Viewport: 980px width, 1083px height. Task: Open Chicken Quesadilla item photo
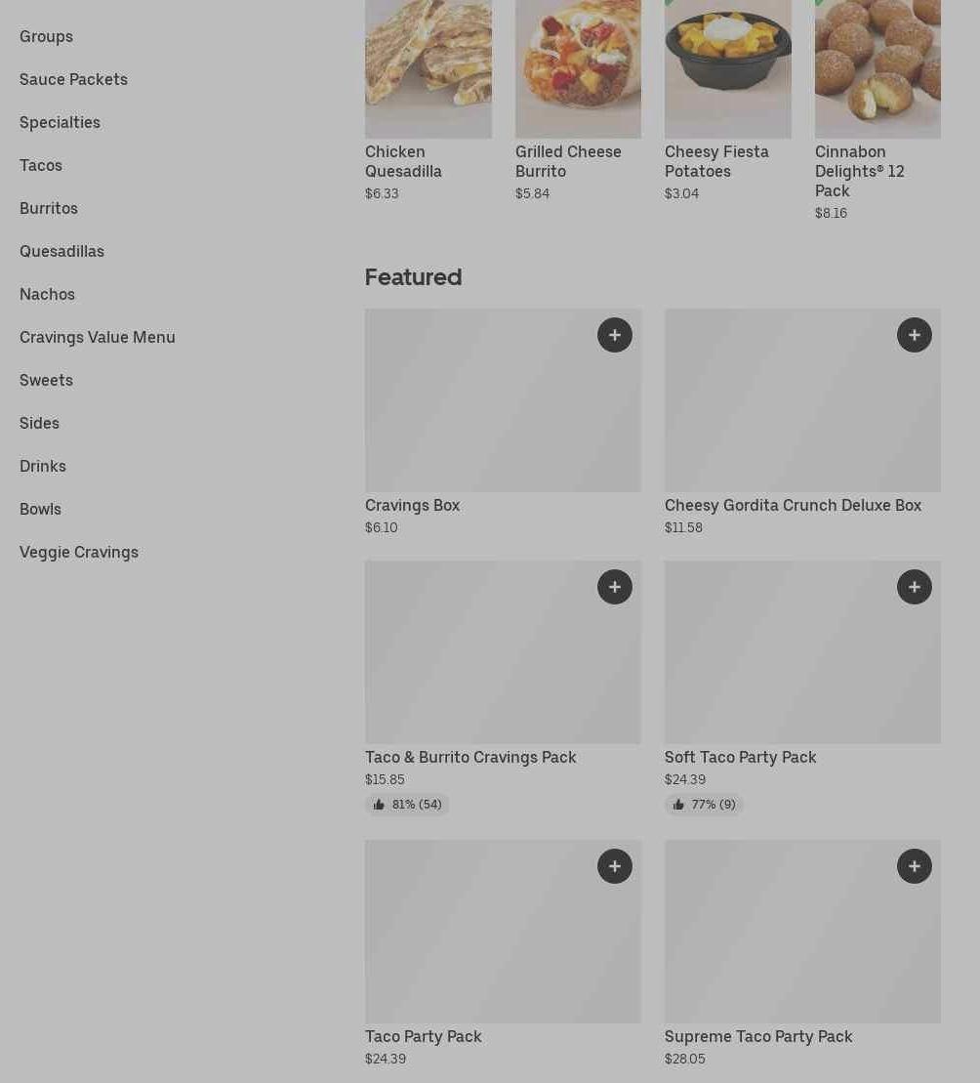(428, 69)
